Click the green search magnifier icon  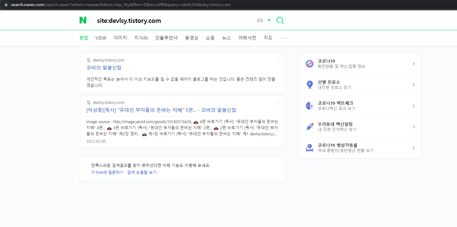click(280, 20)
